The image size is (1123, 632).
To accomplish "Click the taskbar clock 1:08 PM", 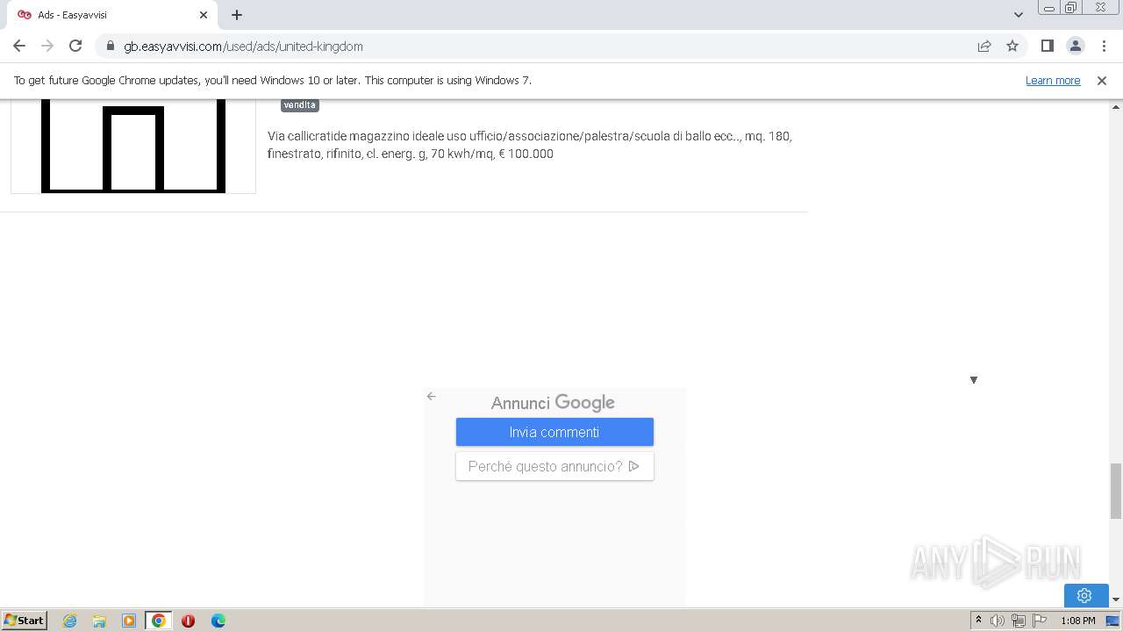I will pos(1077,621).
